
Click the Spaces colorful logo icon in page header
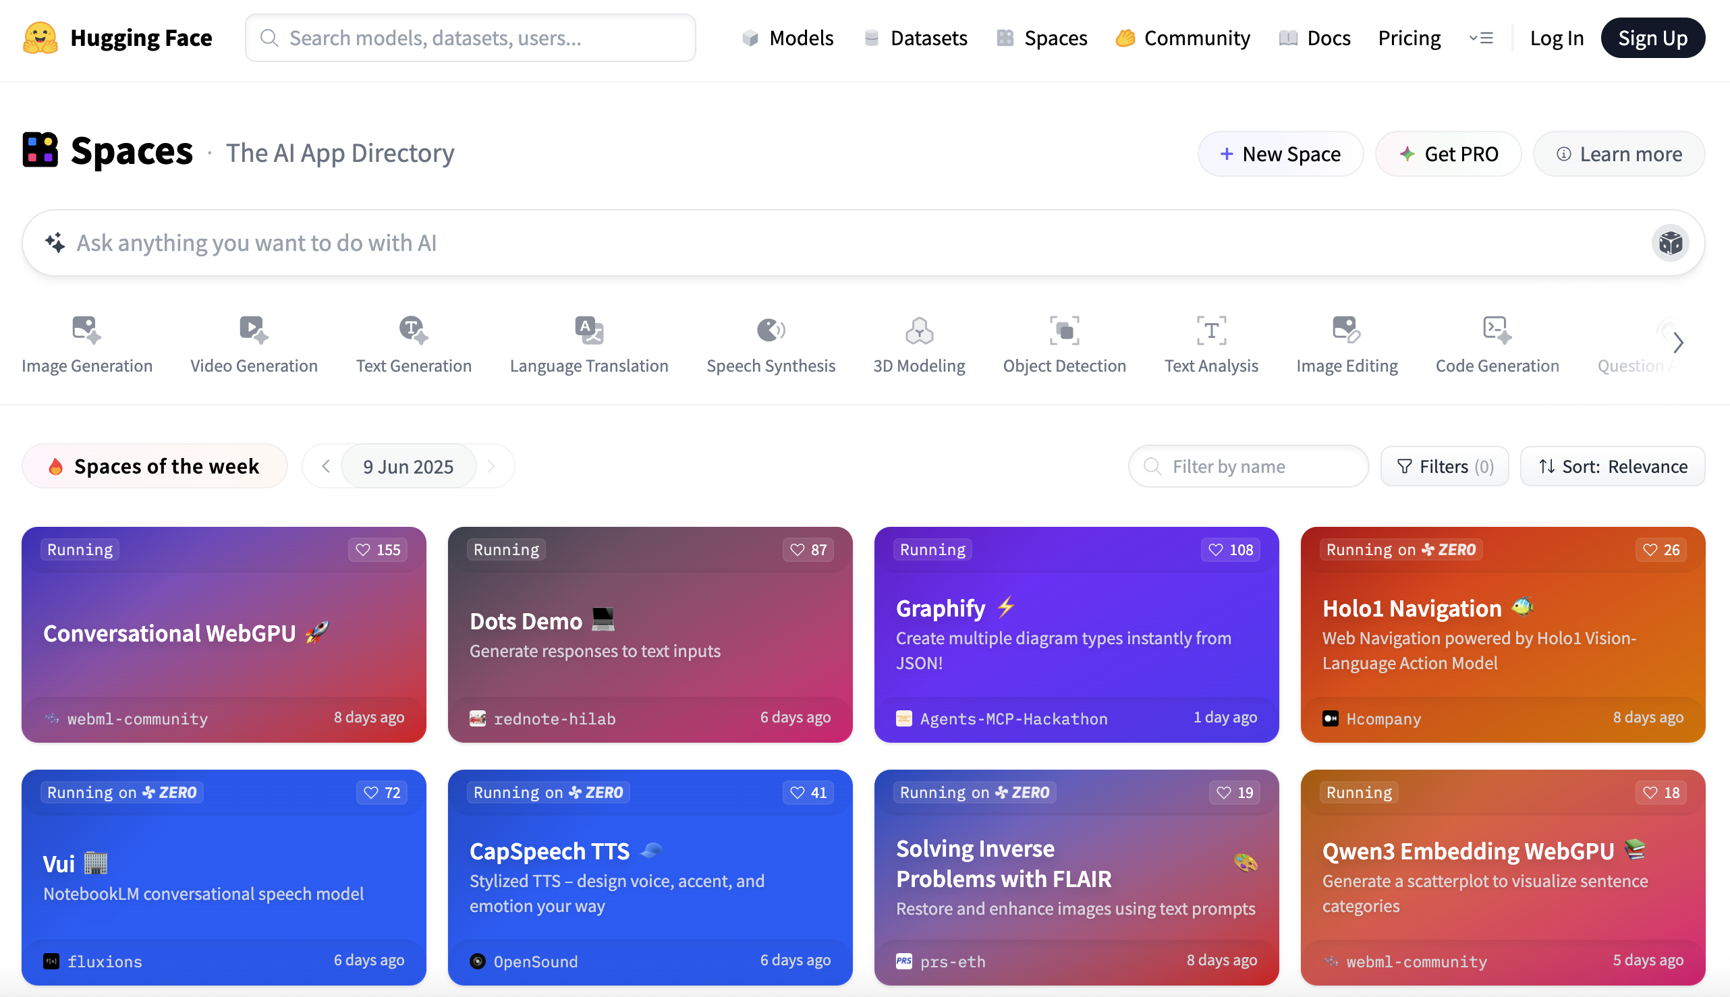[40, 150]
